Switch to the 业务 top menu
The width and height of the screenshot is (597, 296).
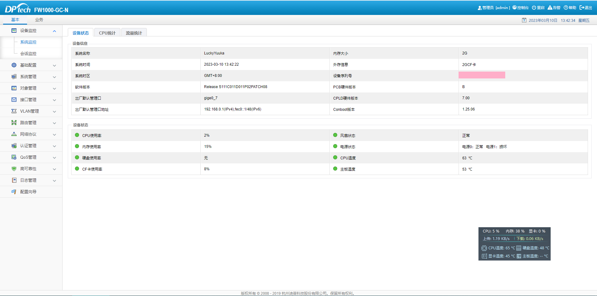tap(39, 20)
